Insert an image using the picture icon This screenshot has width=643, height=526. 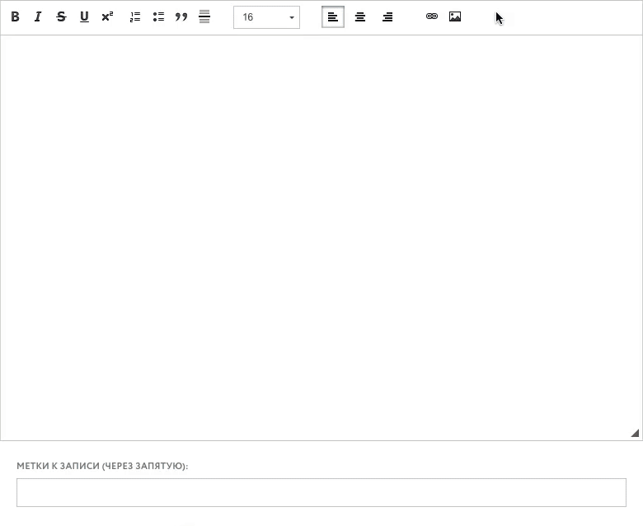click(x=455, y=16)
